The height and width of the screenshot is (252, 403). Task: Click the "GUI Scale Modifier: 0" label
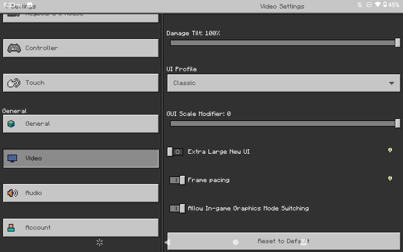199,114
